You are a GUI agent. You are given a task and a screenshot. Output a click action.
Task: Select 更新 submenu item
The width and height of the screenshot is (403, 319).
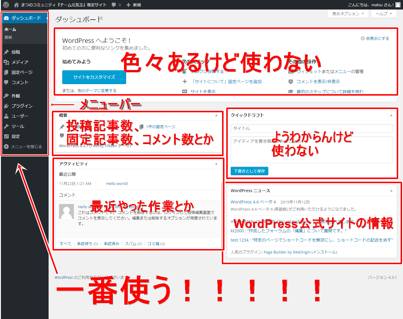(x=8, y=38)
